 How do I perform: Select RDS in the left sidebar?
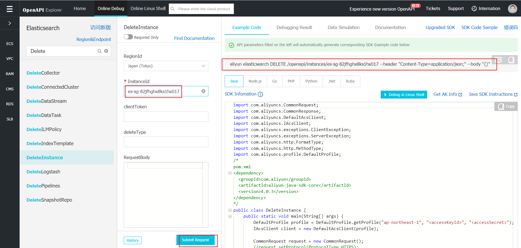coord(10,104)
